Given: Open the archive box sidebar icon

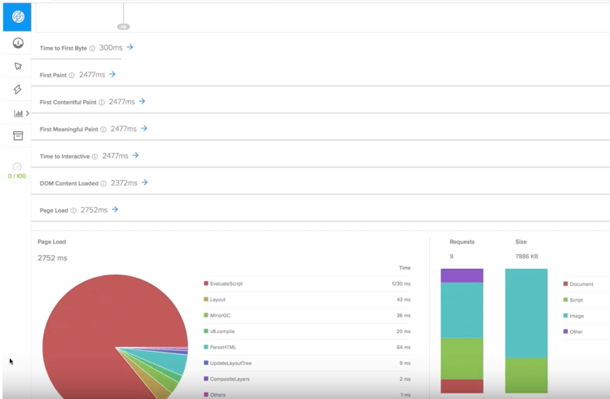Looking at the screenshot, I should (x=18, y=136).
